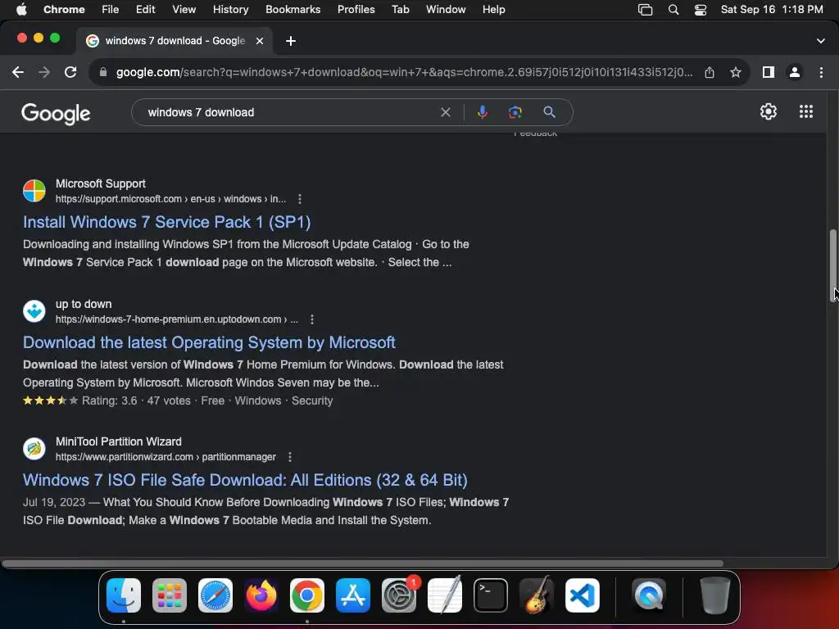
Task: Click the uptodown favicon
Action: [x=34, y=311]
